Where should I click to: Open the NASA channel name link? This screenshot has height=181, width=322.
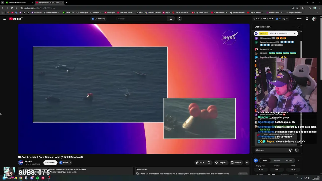27,161
